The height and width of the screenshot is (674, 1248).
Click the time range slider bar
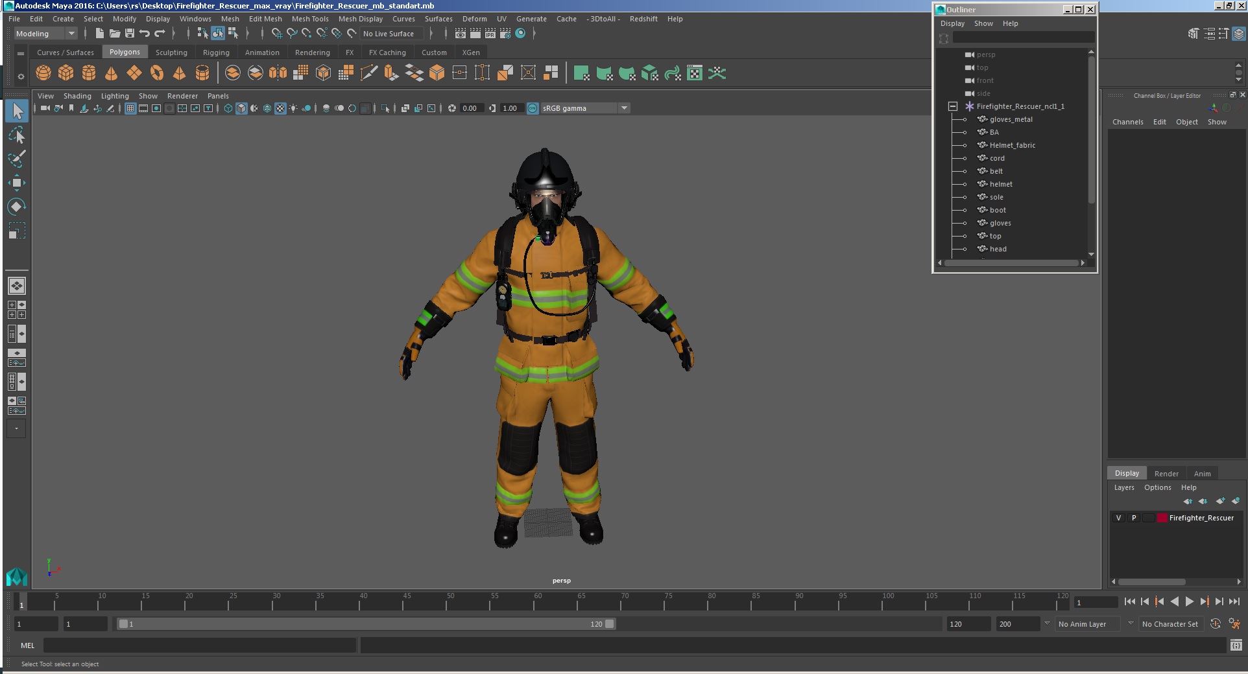click(x=366, y=624)
